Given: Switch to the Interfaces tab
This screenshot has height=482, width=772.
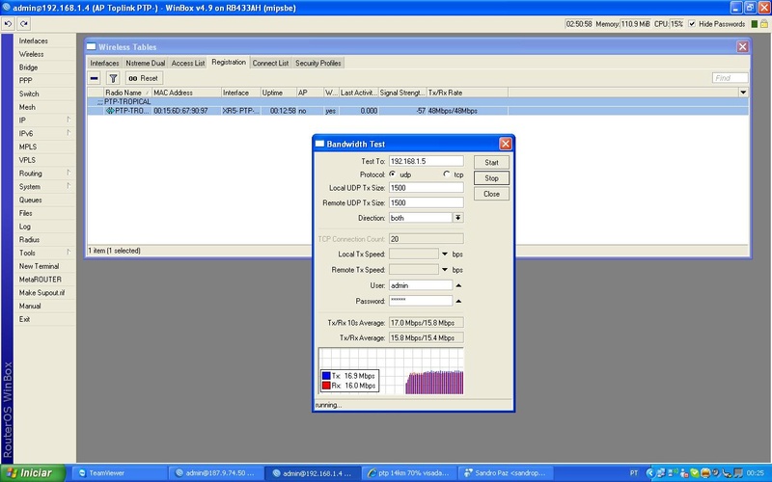Looking at the screenshot, I should tap(104, 63).
